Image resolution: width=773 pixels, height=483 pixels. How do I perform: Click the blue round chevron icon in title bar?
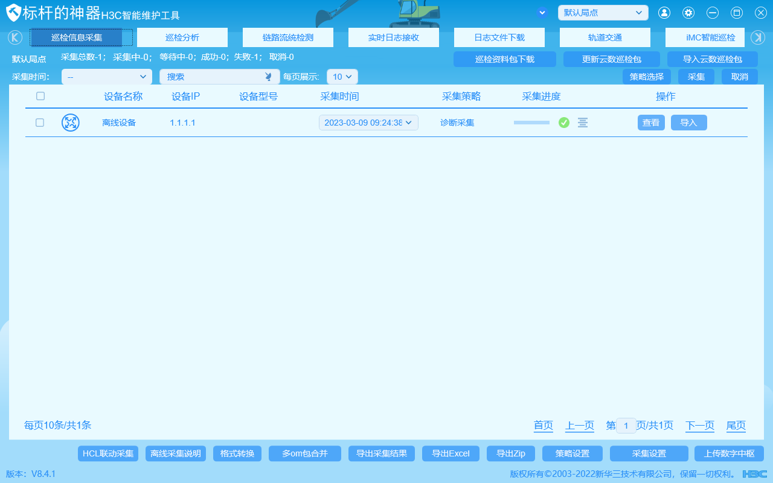[x=542, y=13]
